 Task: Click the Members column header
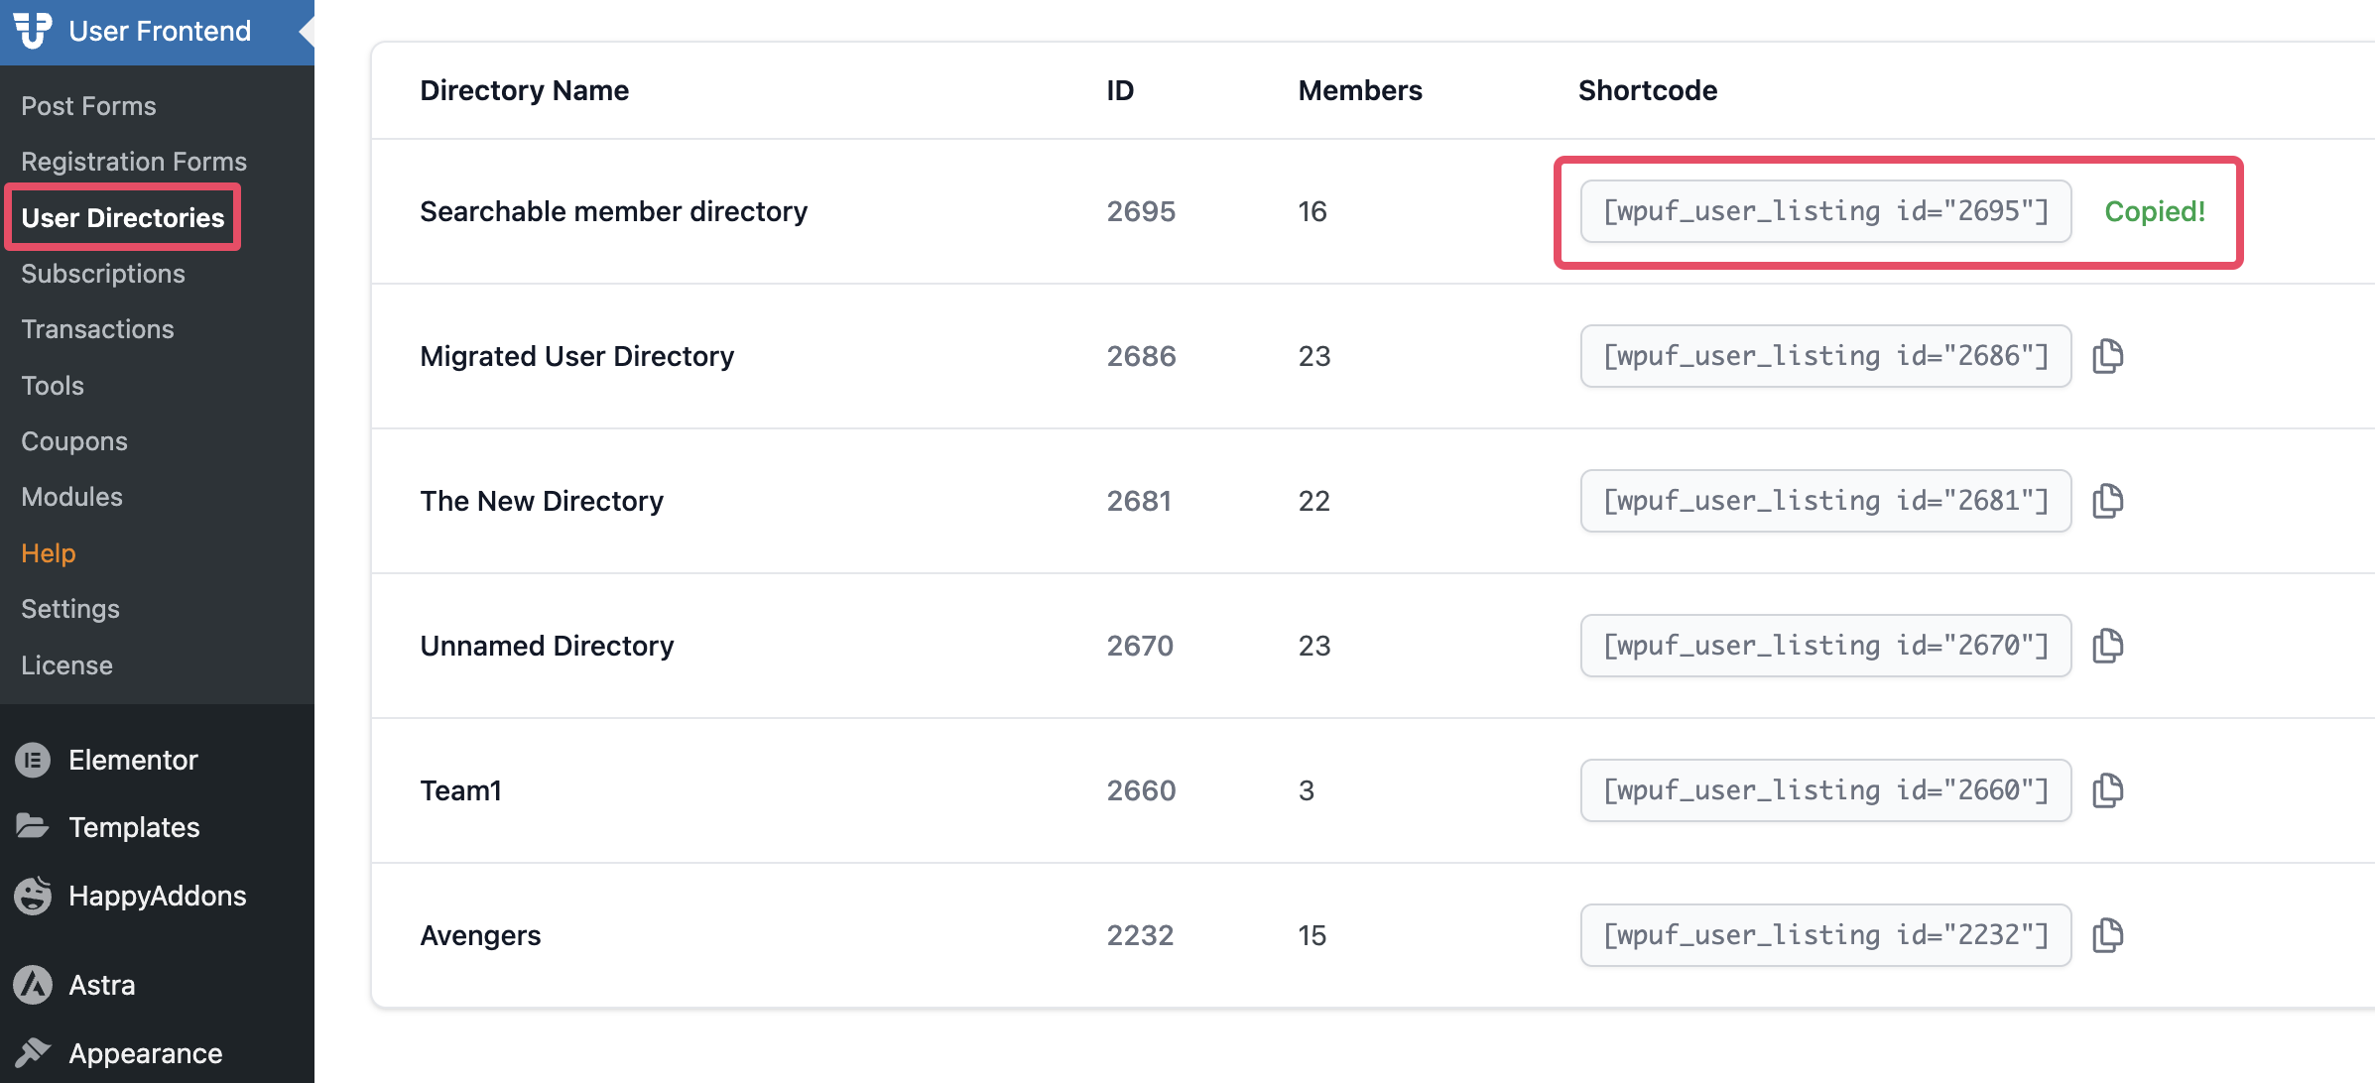click(1360, 90)
